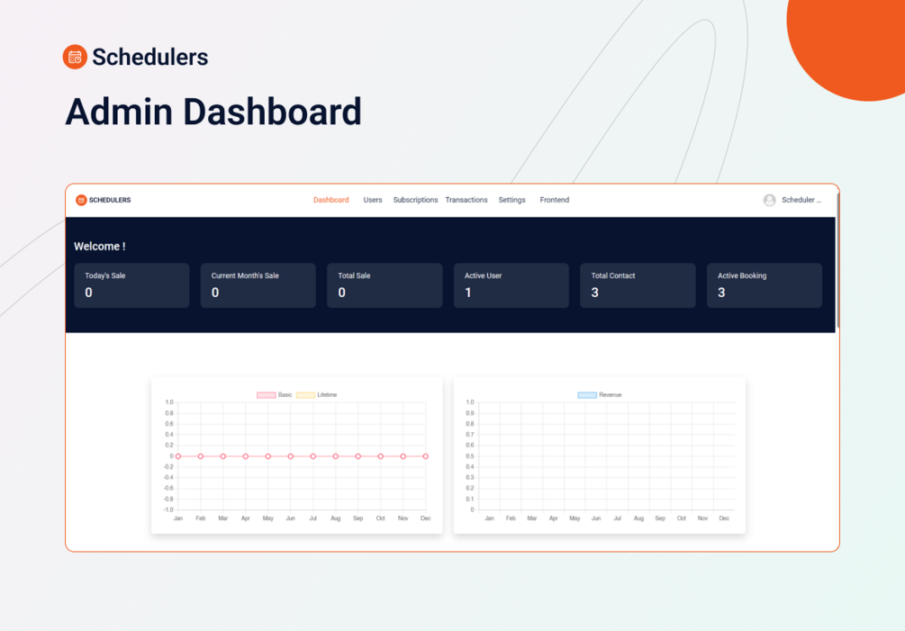Click the Welcome ! heading
Screen dimensions: 905x631
[99, 247]
